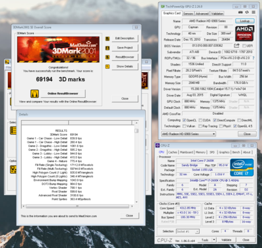Click the Close button in GPU-Z
Viewport: 262px width, 248px height.
pyautogui.click(x=247, y=134)
